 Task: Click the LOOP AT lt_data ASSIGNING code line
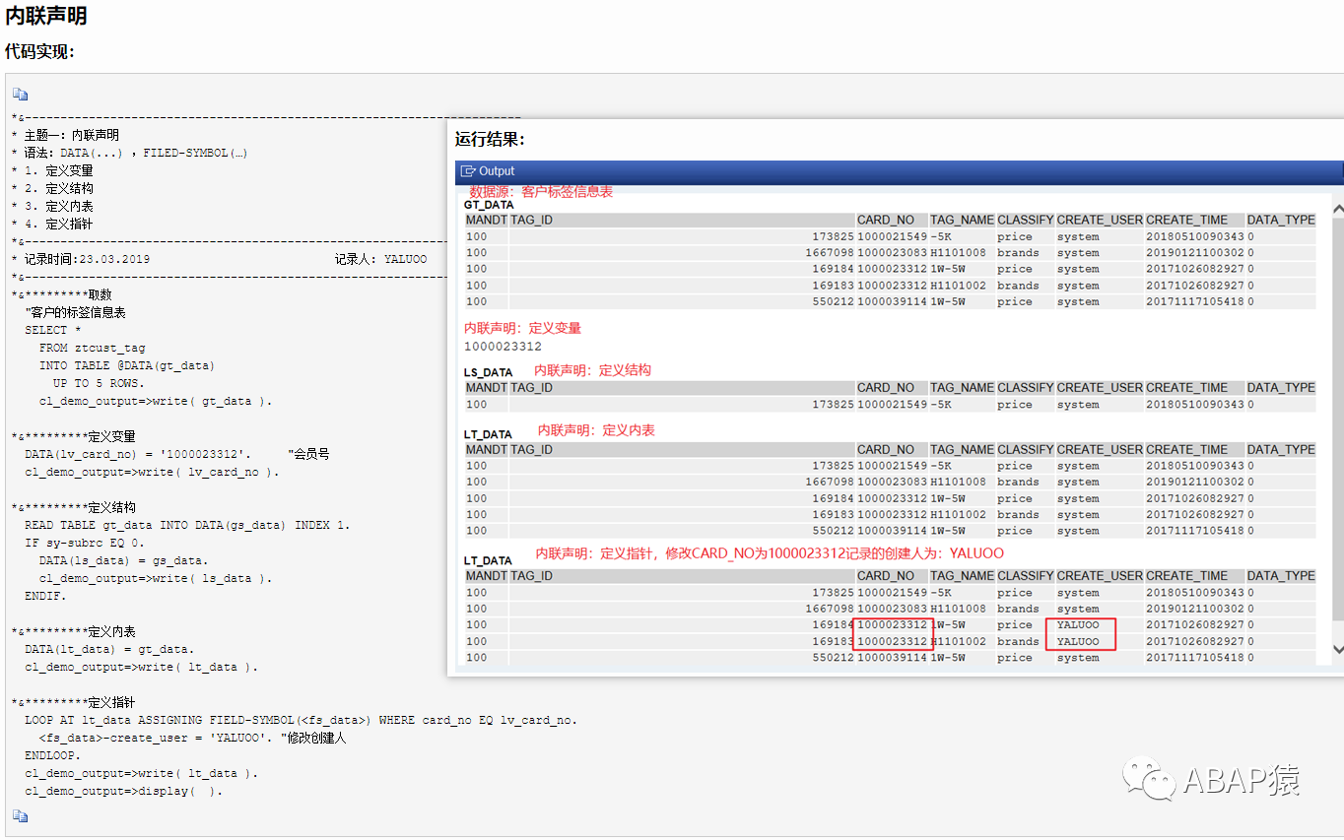pos(301,720)
